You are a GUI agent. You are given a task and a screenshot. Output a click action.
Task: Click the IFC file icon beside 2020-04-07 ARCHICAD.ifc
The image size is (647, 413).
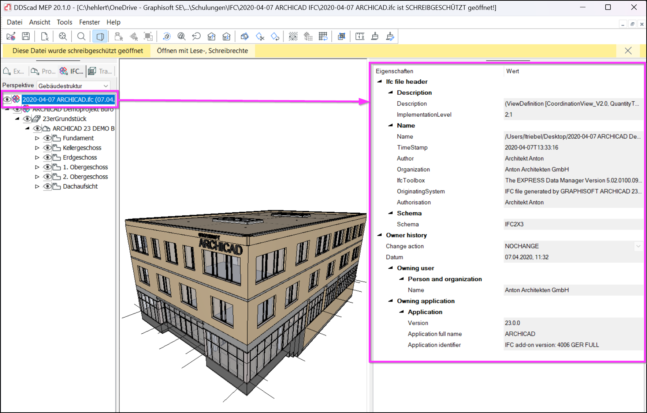pos(16,99)
